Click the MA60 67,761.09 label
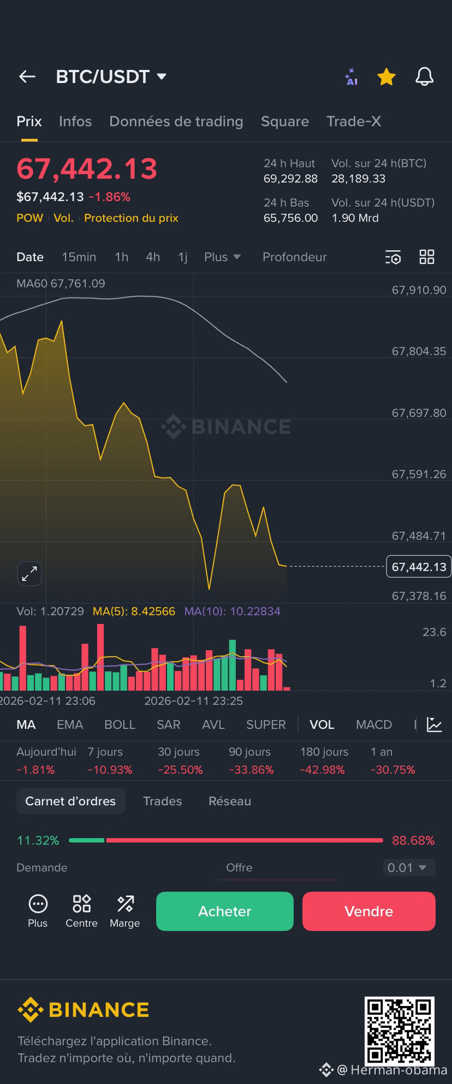Viewport: 452px width, 1084px height. click(x=61, y=284)
